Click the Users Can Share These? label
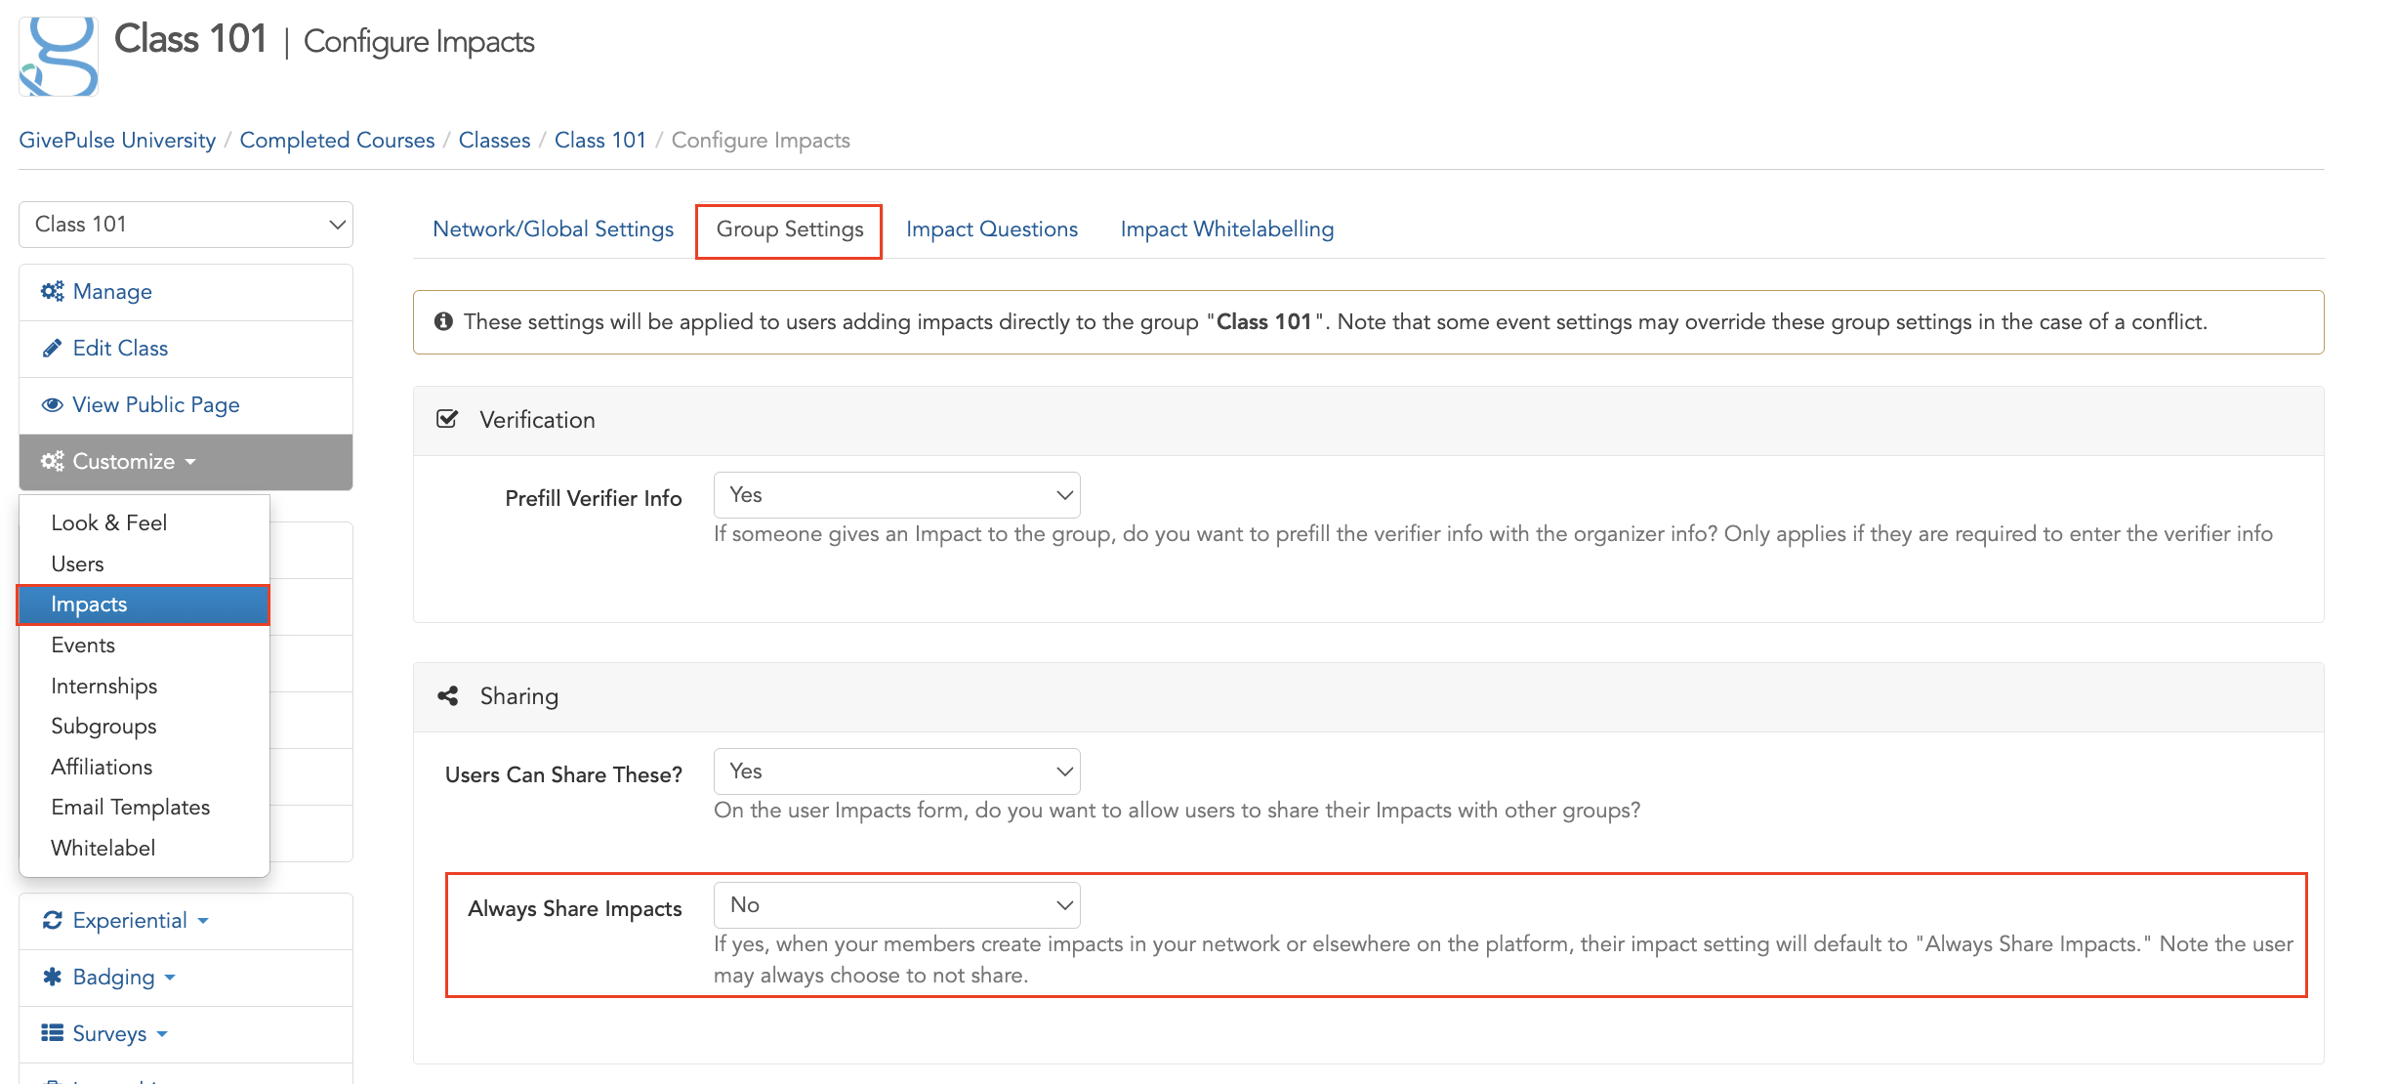The image size is (2396, 1084). click(x=563, y=774)
